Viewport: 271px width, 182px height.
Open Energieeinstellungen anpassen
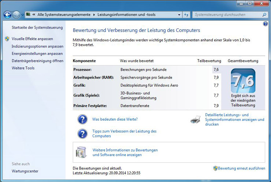pos(37,53)
